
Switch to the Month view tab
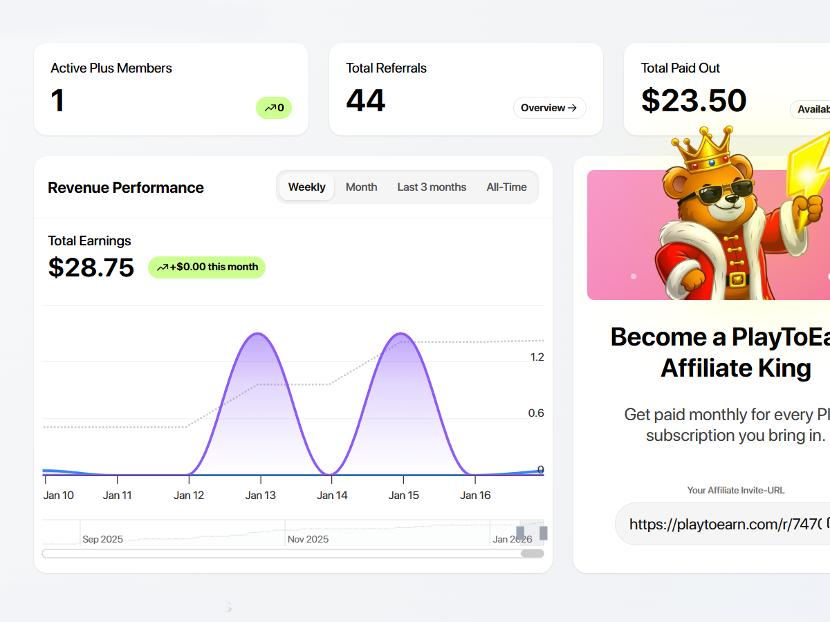coord(361,187)
